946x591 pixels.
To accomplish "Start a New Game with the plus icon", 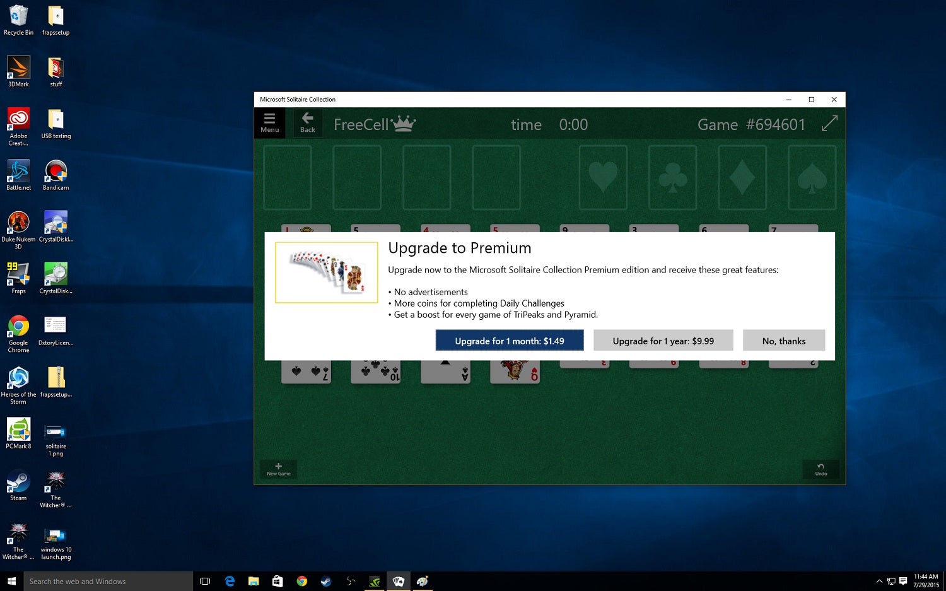I will 278,469.
